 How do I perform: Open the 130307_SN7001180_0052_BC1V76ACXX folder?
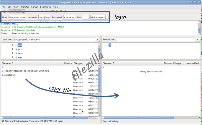tap(27, 71)
